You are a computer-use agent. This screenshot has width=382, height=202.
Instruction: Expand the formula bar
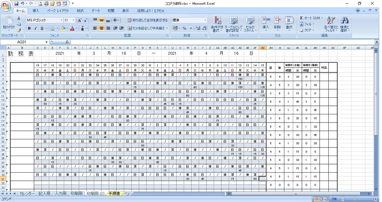coord(377,42)
